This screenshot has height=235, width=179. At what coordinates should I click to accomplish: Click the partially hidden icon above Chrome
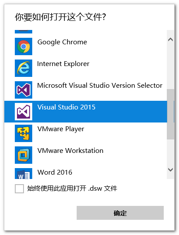click(x=24, y=32)
